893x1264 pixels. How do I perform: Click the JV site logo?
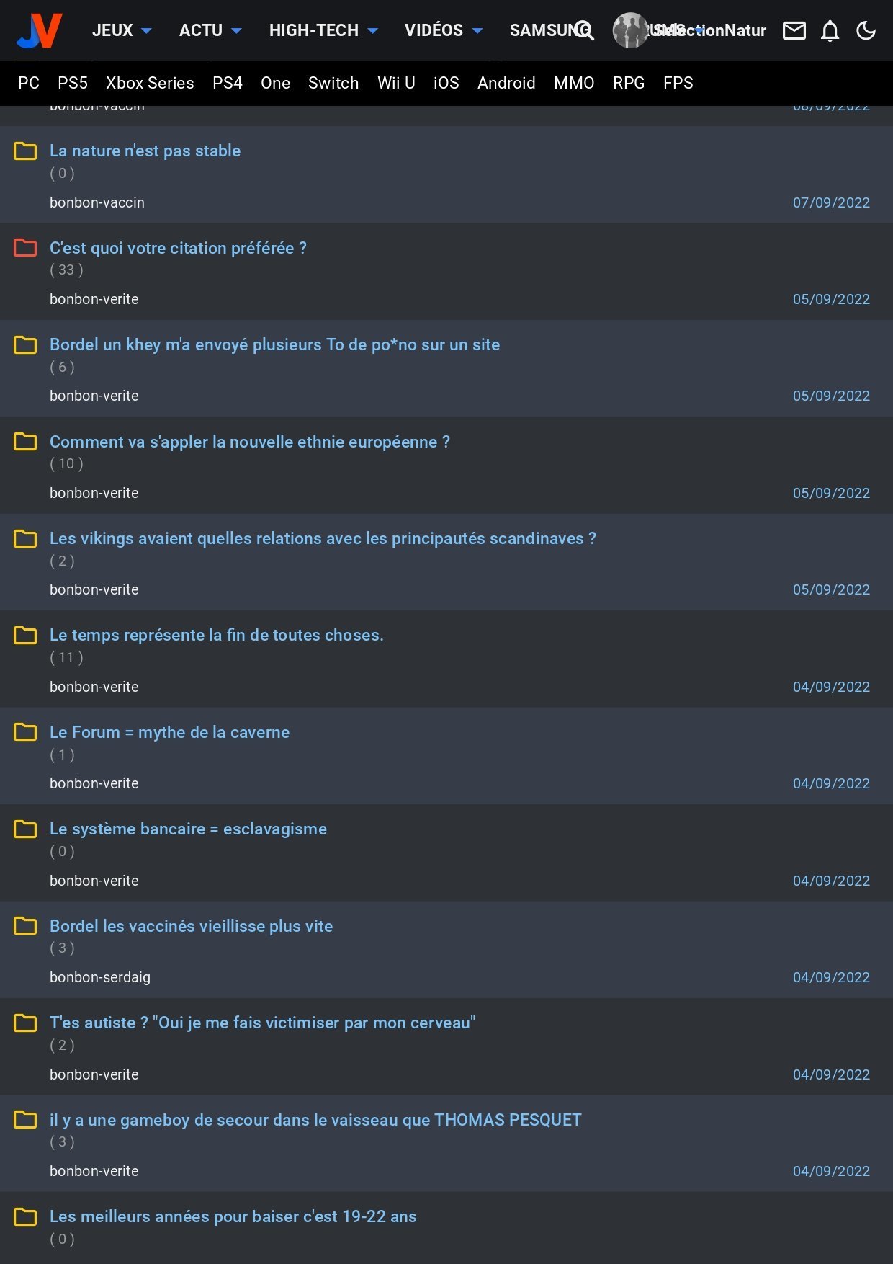click(40, 30)
